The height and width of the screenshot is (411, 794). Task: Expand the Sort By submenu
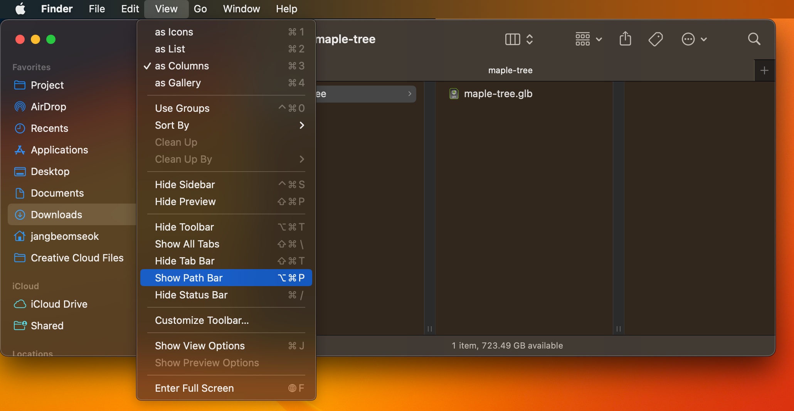click(x=226, y=125)
